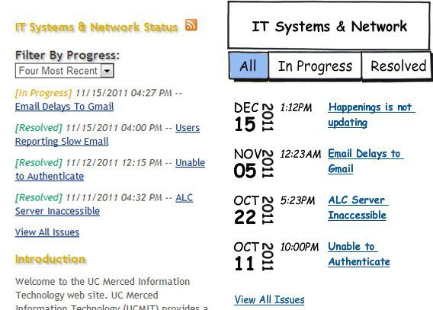433x310 pixels.
Task: Click View All Issues under left list
Action: click(x=47, y=232)
